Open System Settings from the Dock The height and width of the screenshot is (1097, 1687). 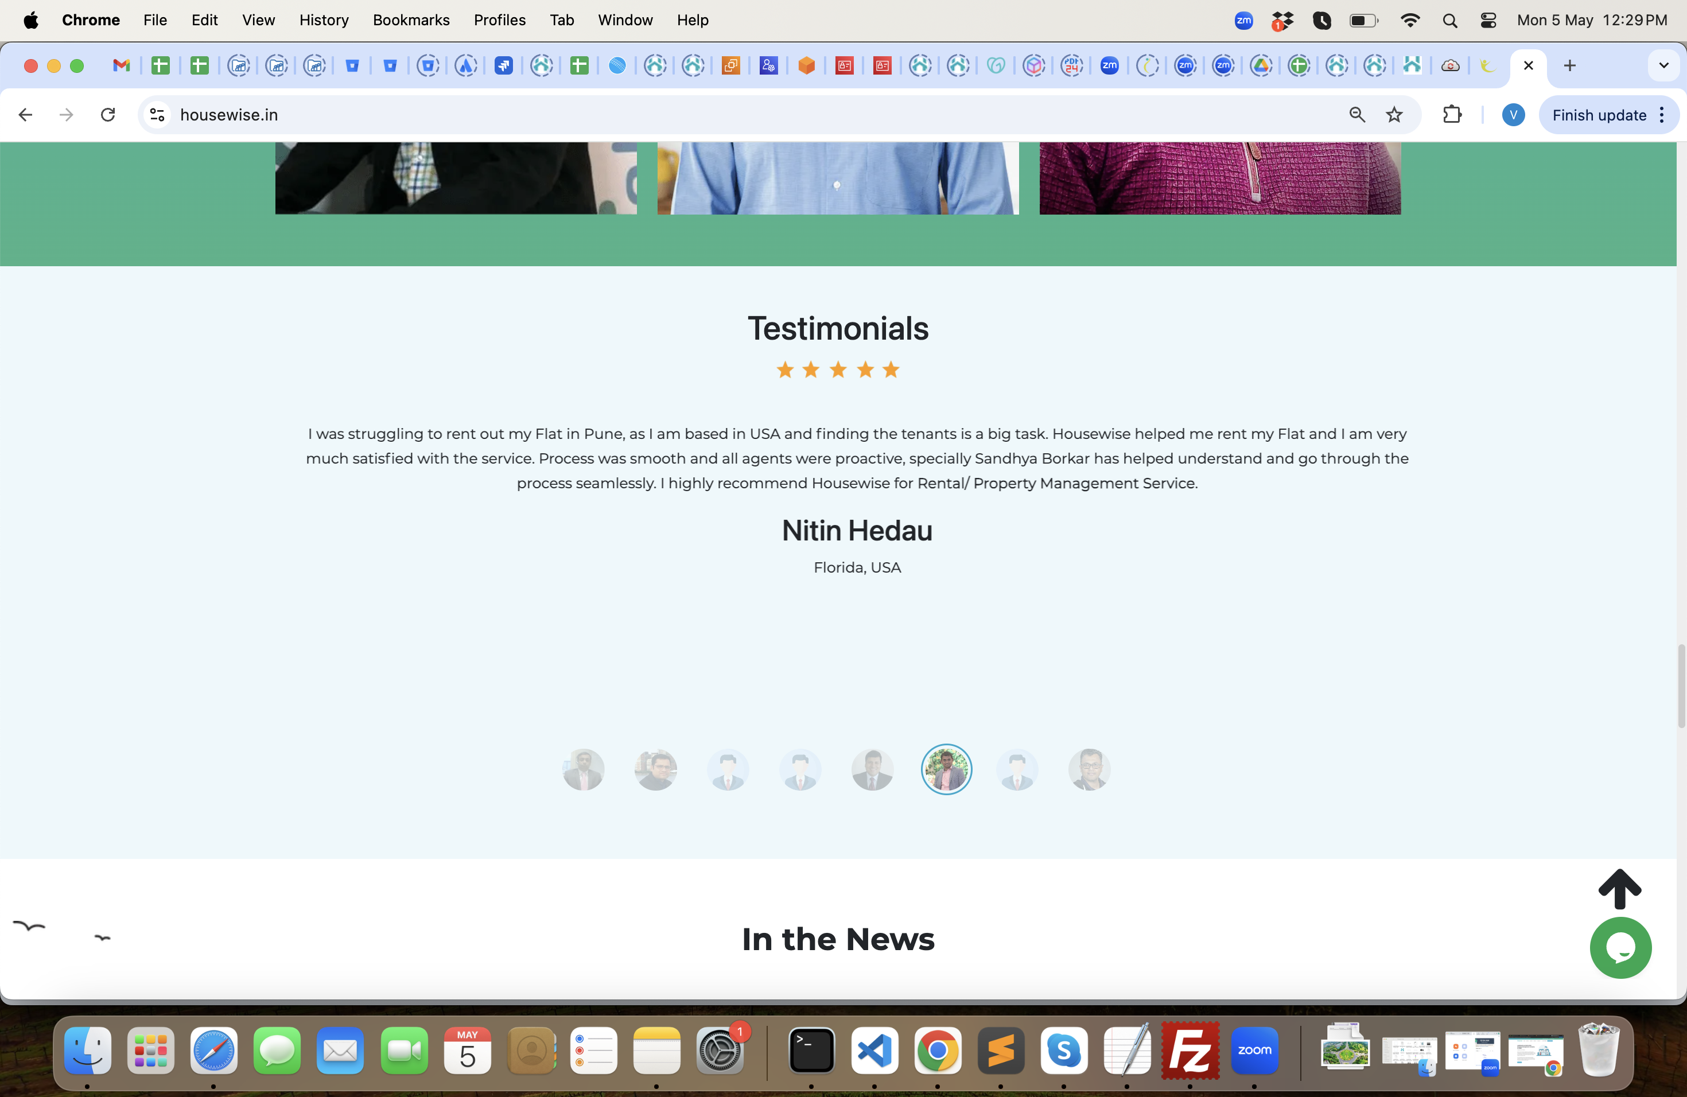720,1050
